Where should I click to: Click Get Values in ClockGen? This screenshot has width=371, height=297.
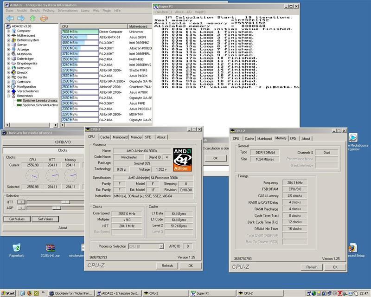pos(17,219)
